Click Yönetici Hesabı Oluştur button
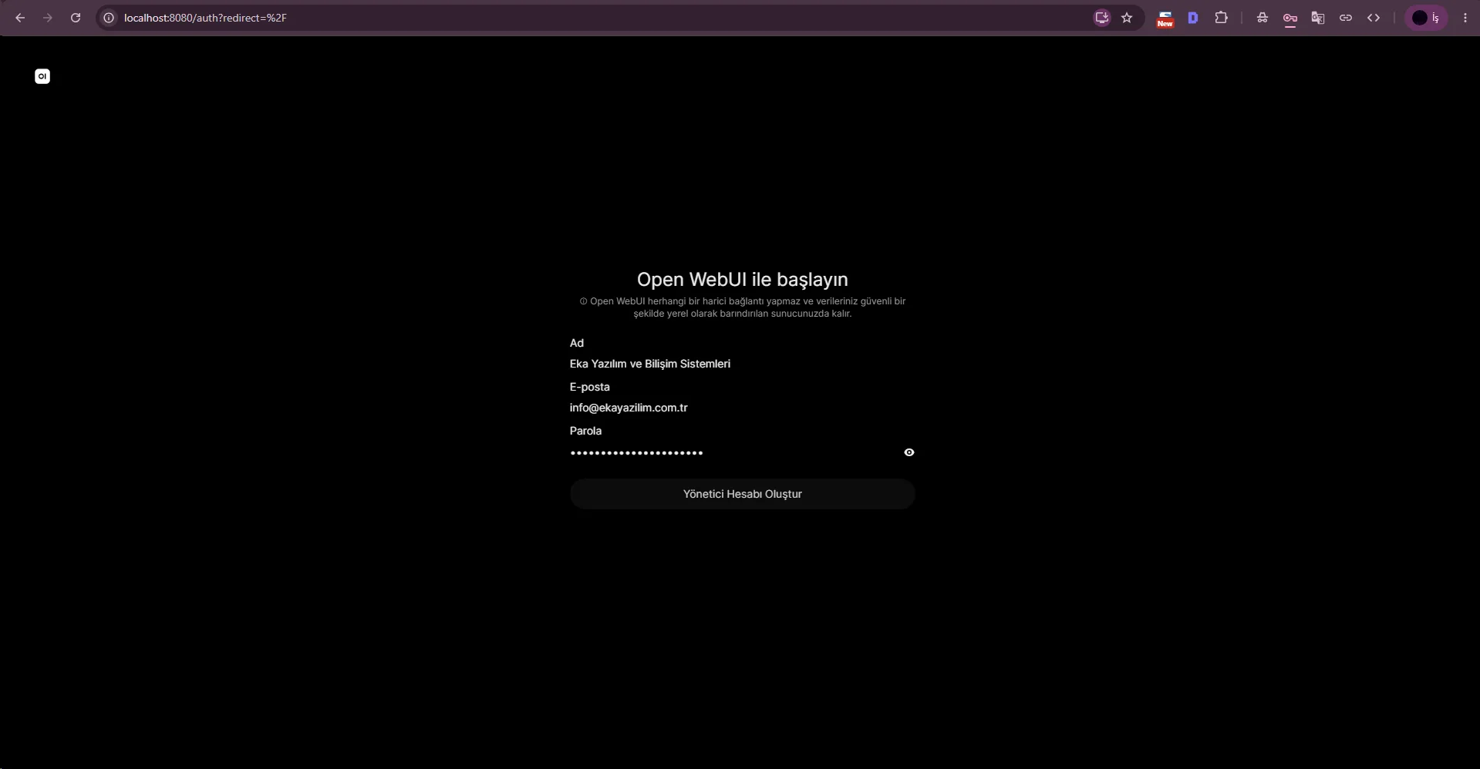Screen dimensions: 1480x769 pos(743,494)
